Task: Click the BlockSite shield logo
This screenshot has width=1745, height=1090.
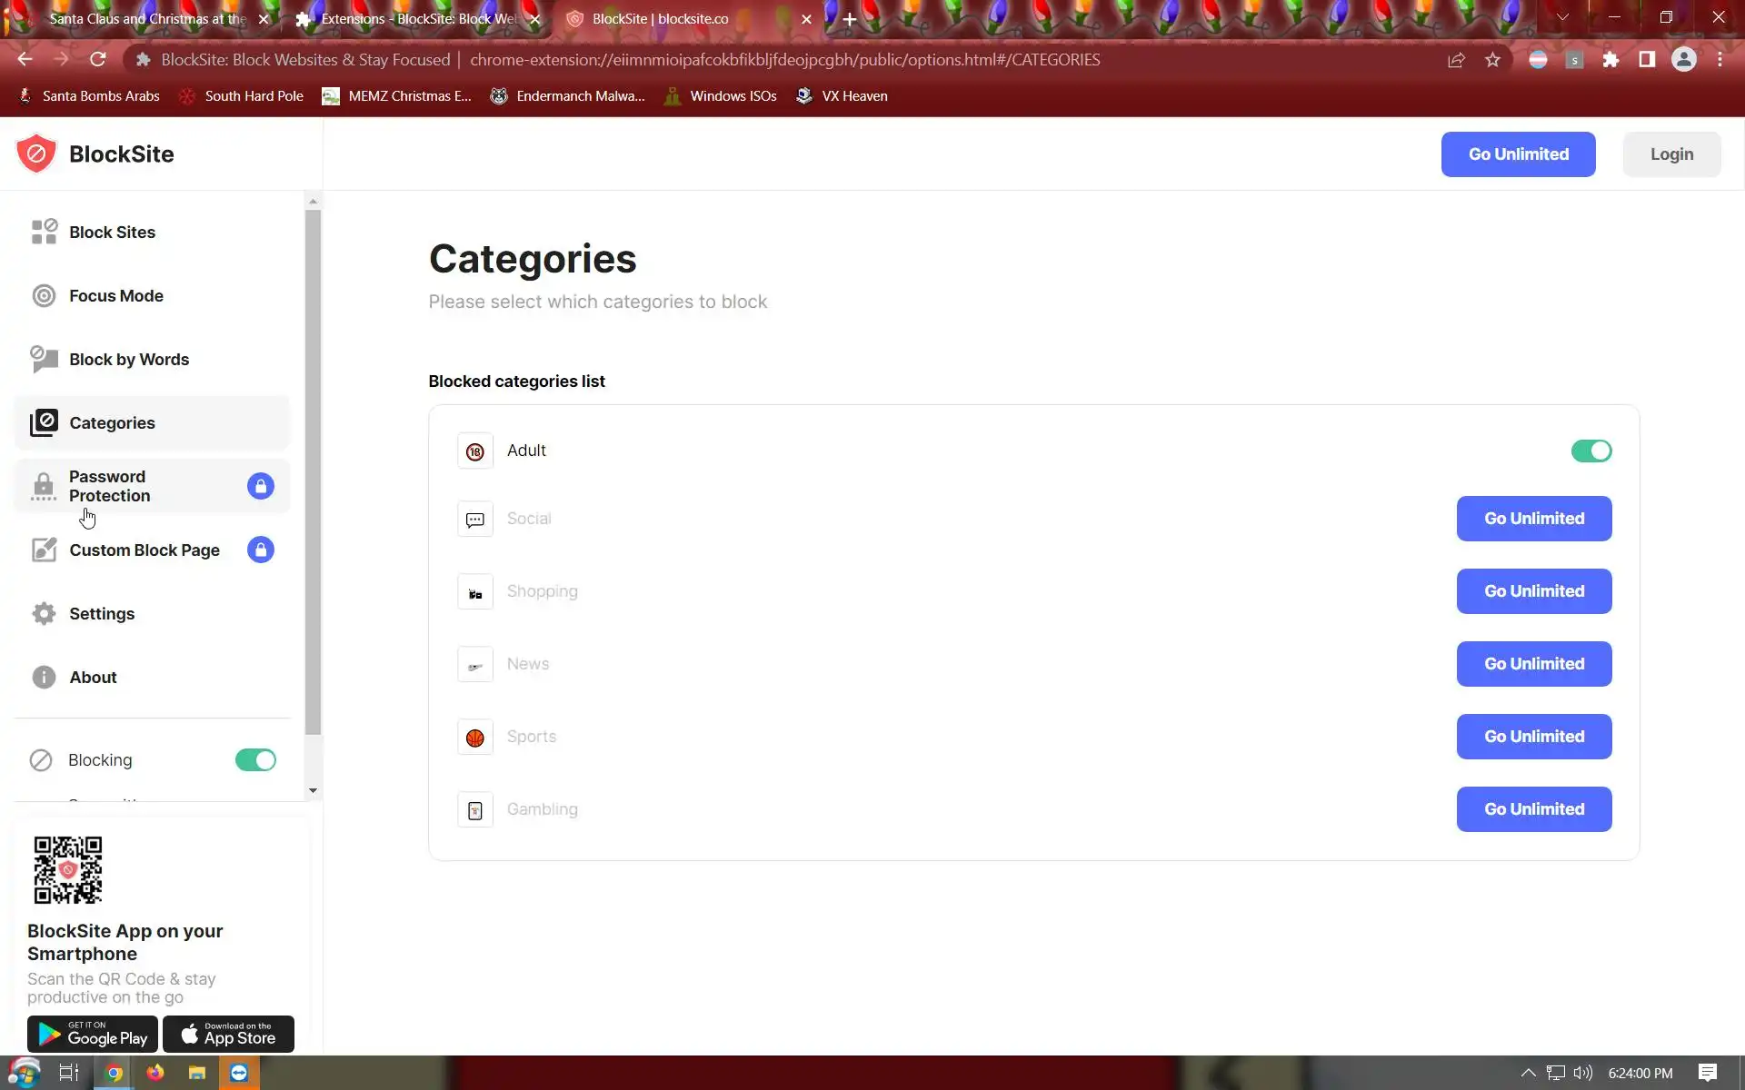Action: click(36, 154)
